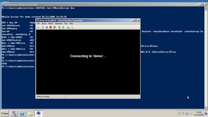Minimize the PowerShell window
Viewport: 208px width, 117px height.
pyautogui.click(x=200, y=5)
